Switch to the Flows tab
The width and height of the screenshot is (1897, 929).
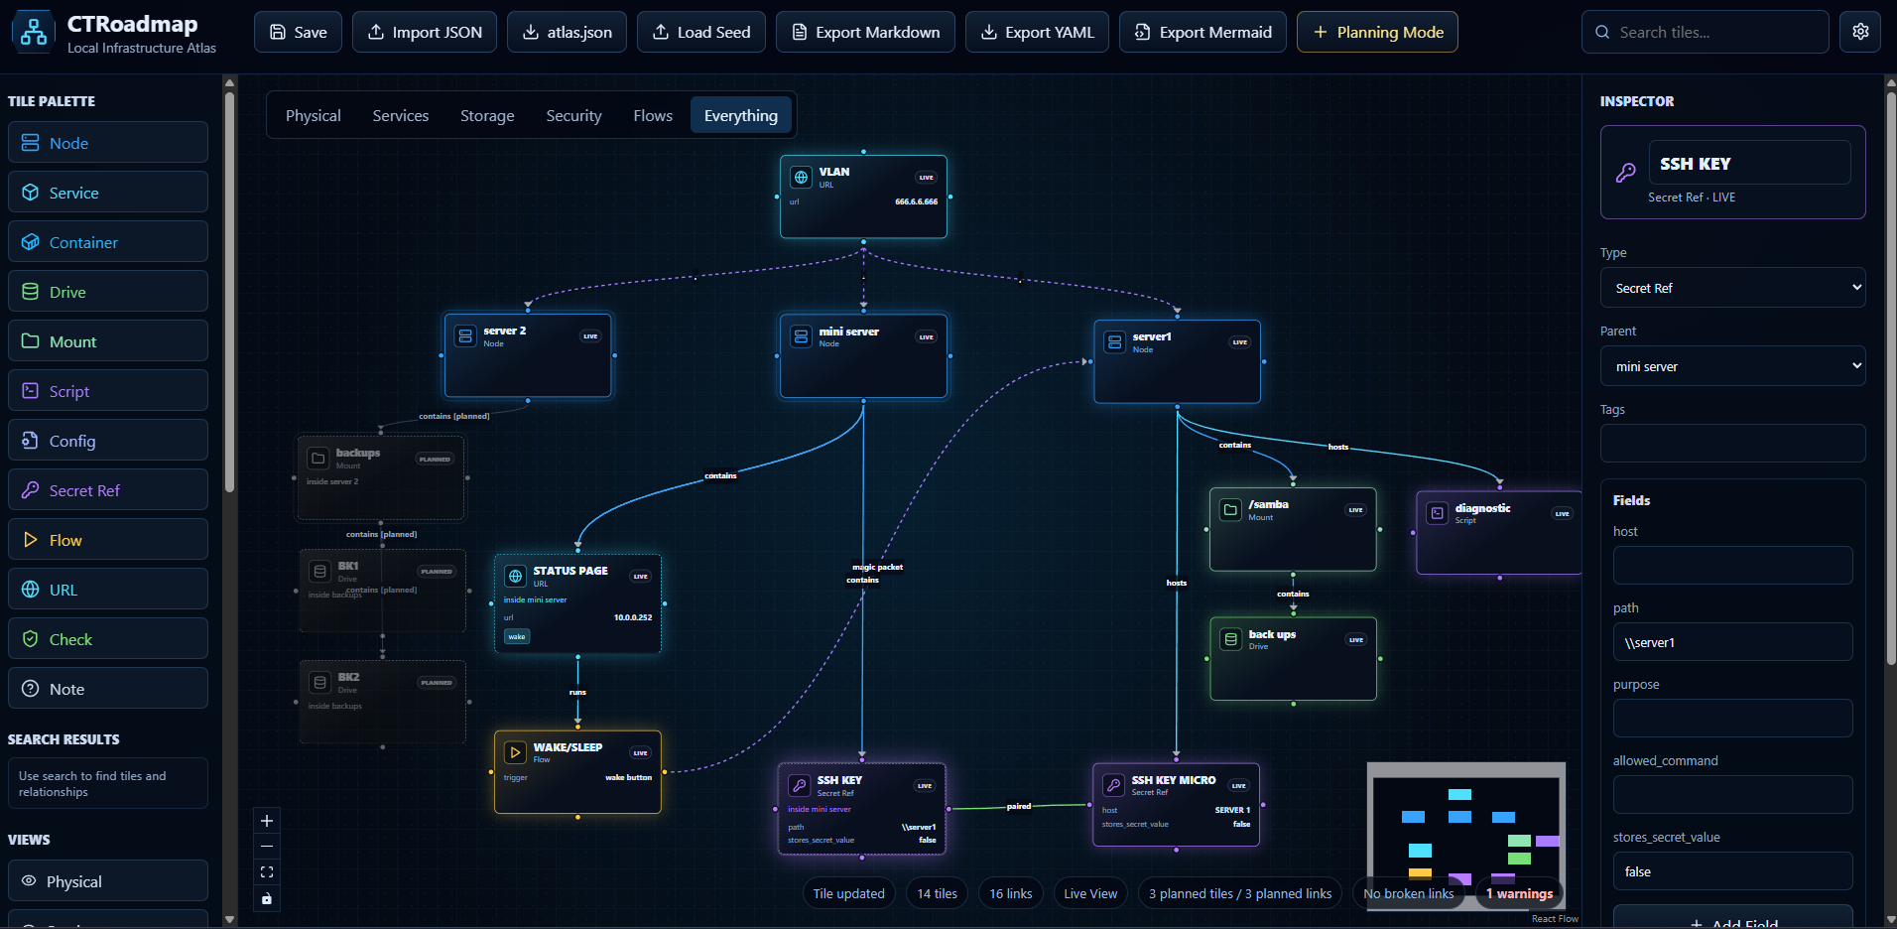point(653,115)
